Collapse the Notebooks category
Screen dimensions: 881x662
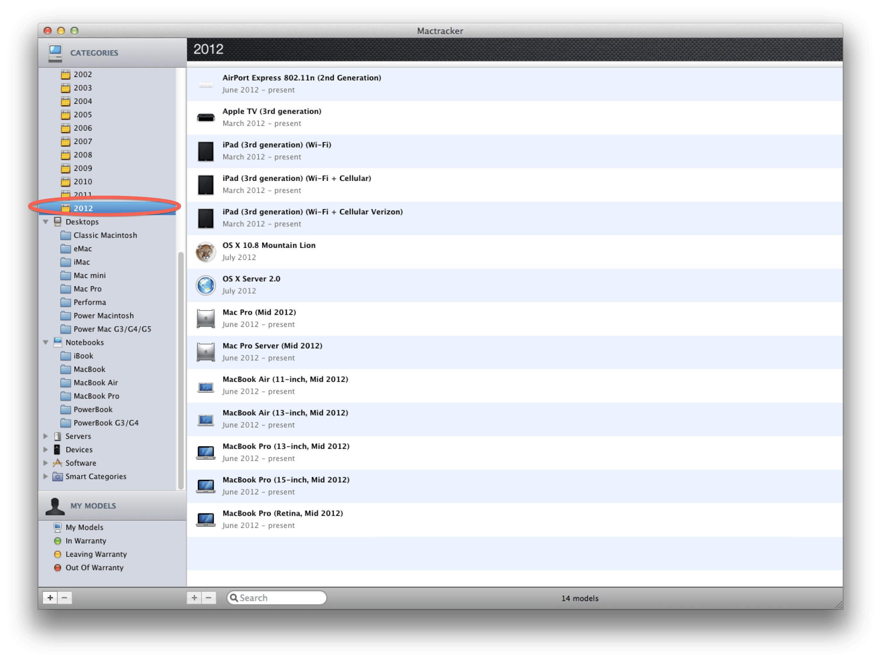pyautogui.click(x=46, y=342)
